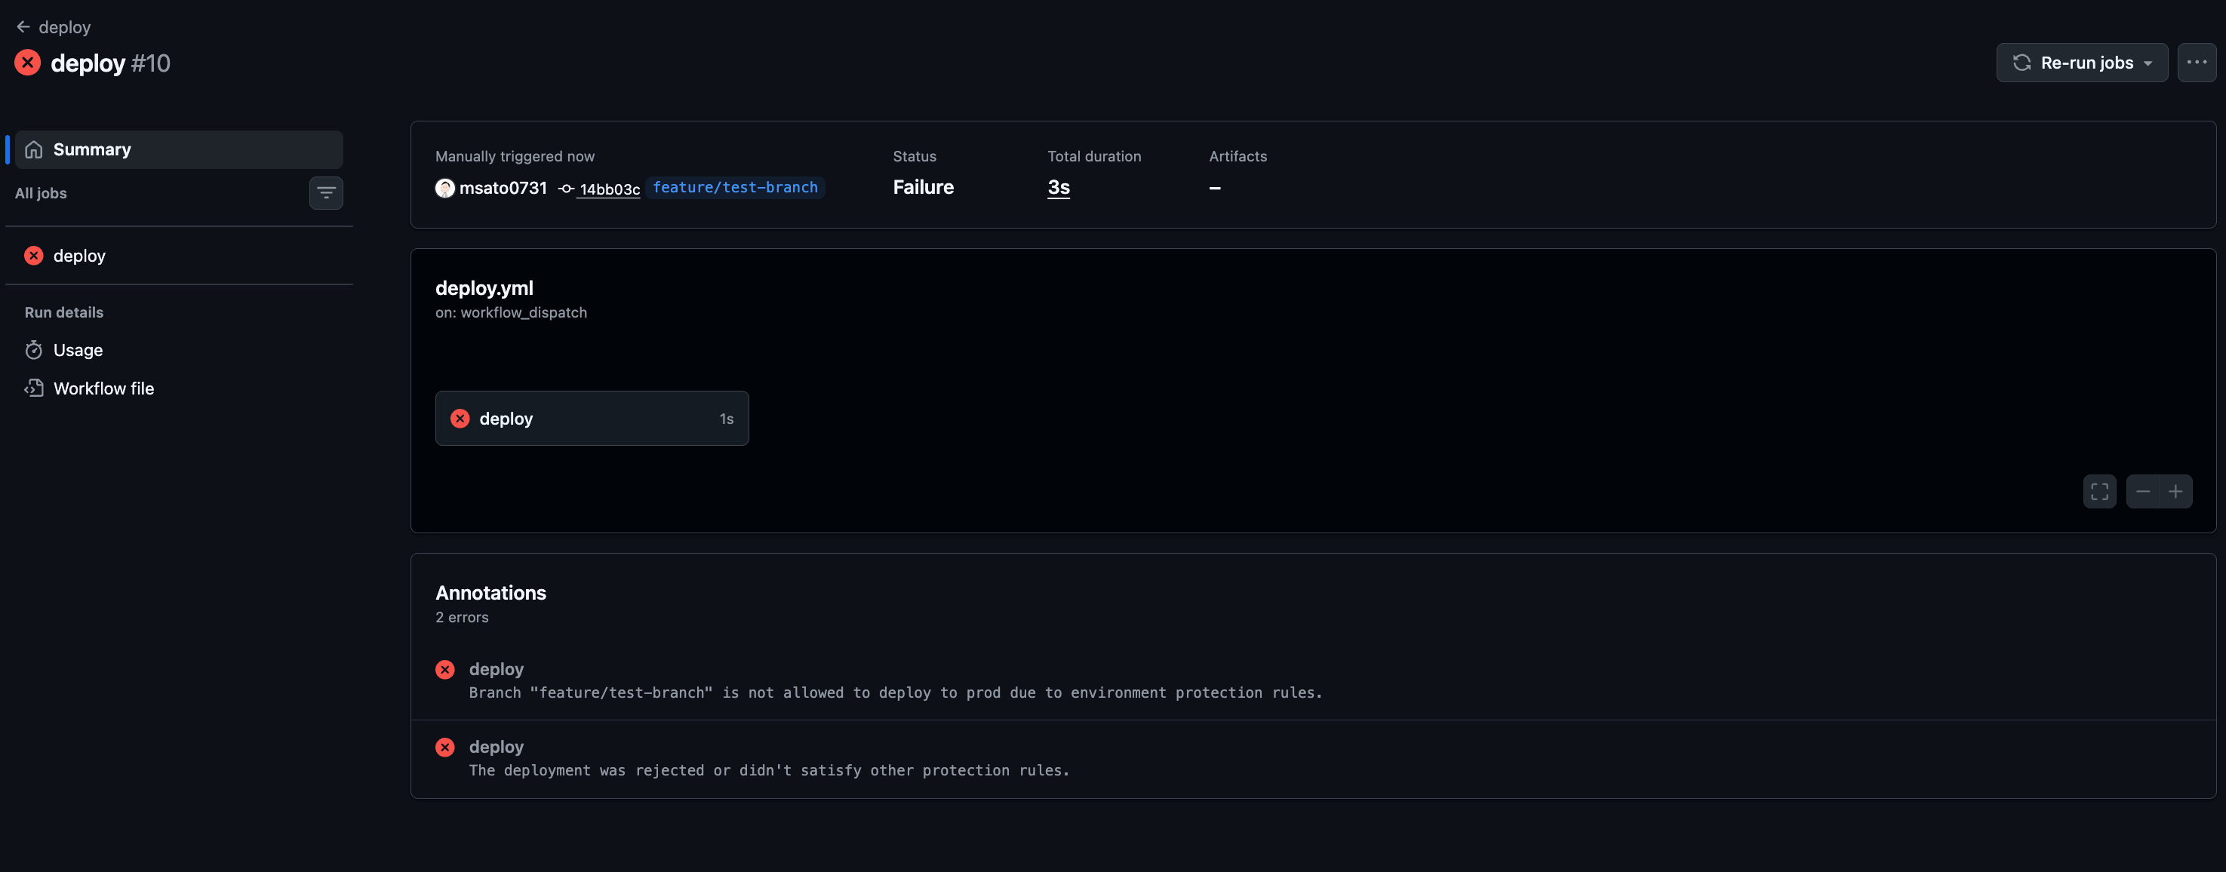The height and width of the screenshot is (872, 2226).
Task: Click the 'Failure' status text
Action: (923, 188)
